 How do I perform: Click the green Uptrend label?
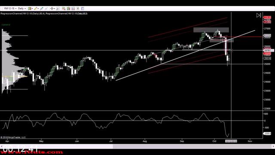click(6, 25)
